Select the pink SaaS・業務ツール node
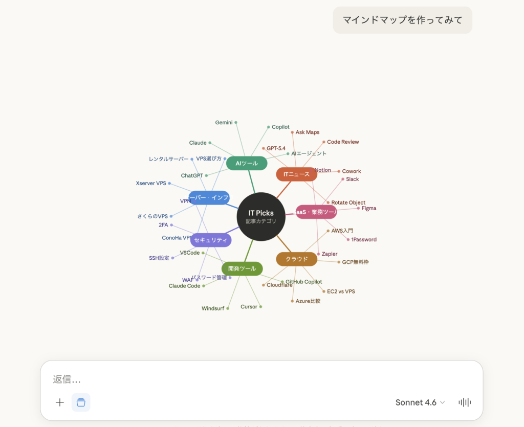 (316, 212)
